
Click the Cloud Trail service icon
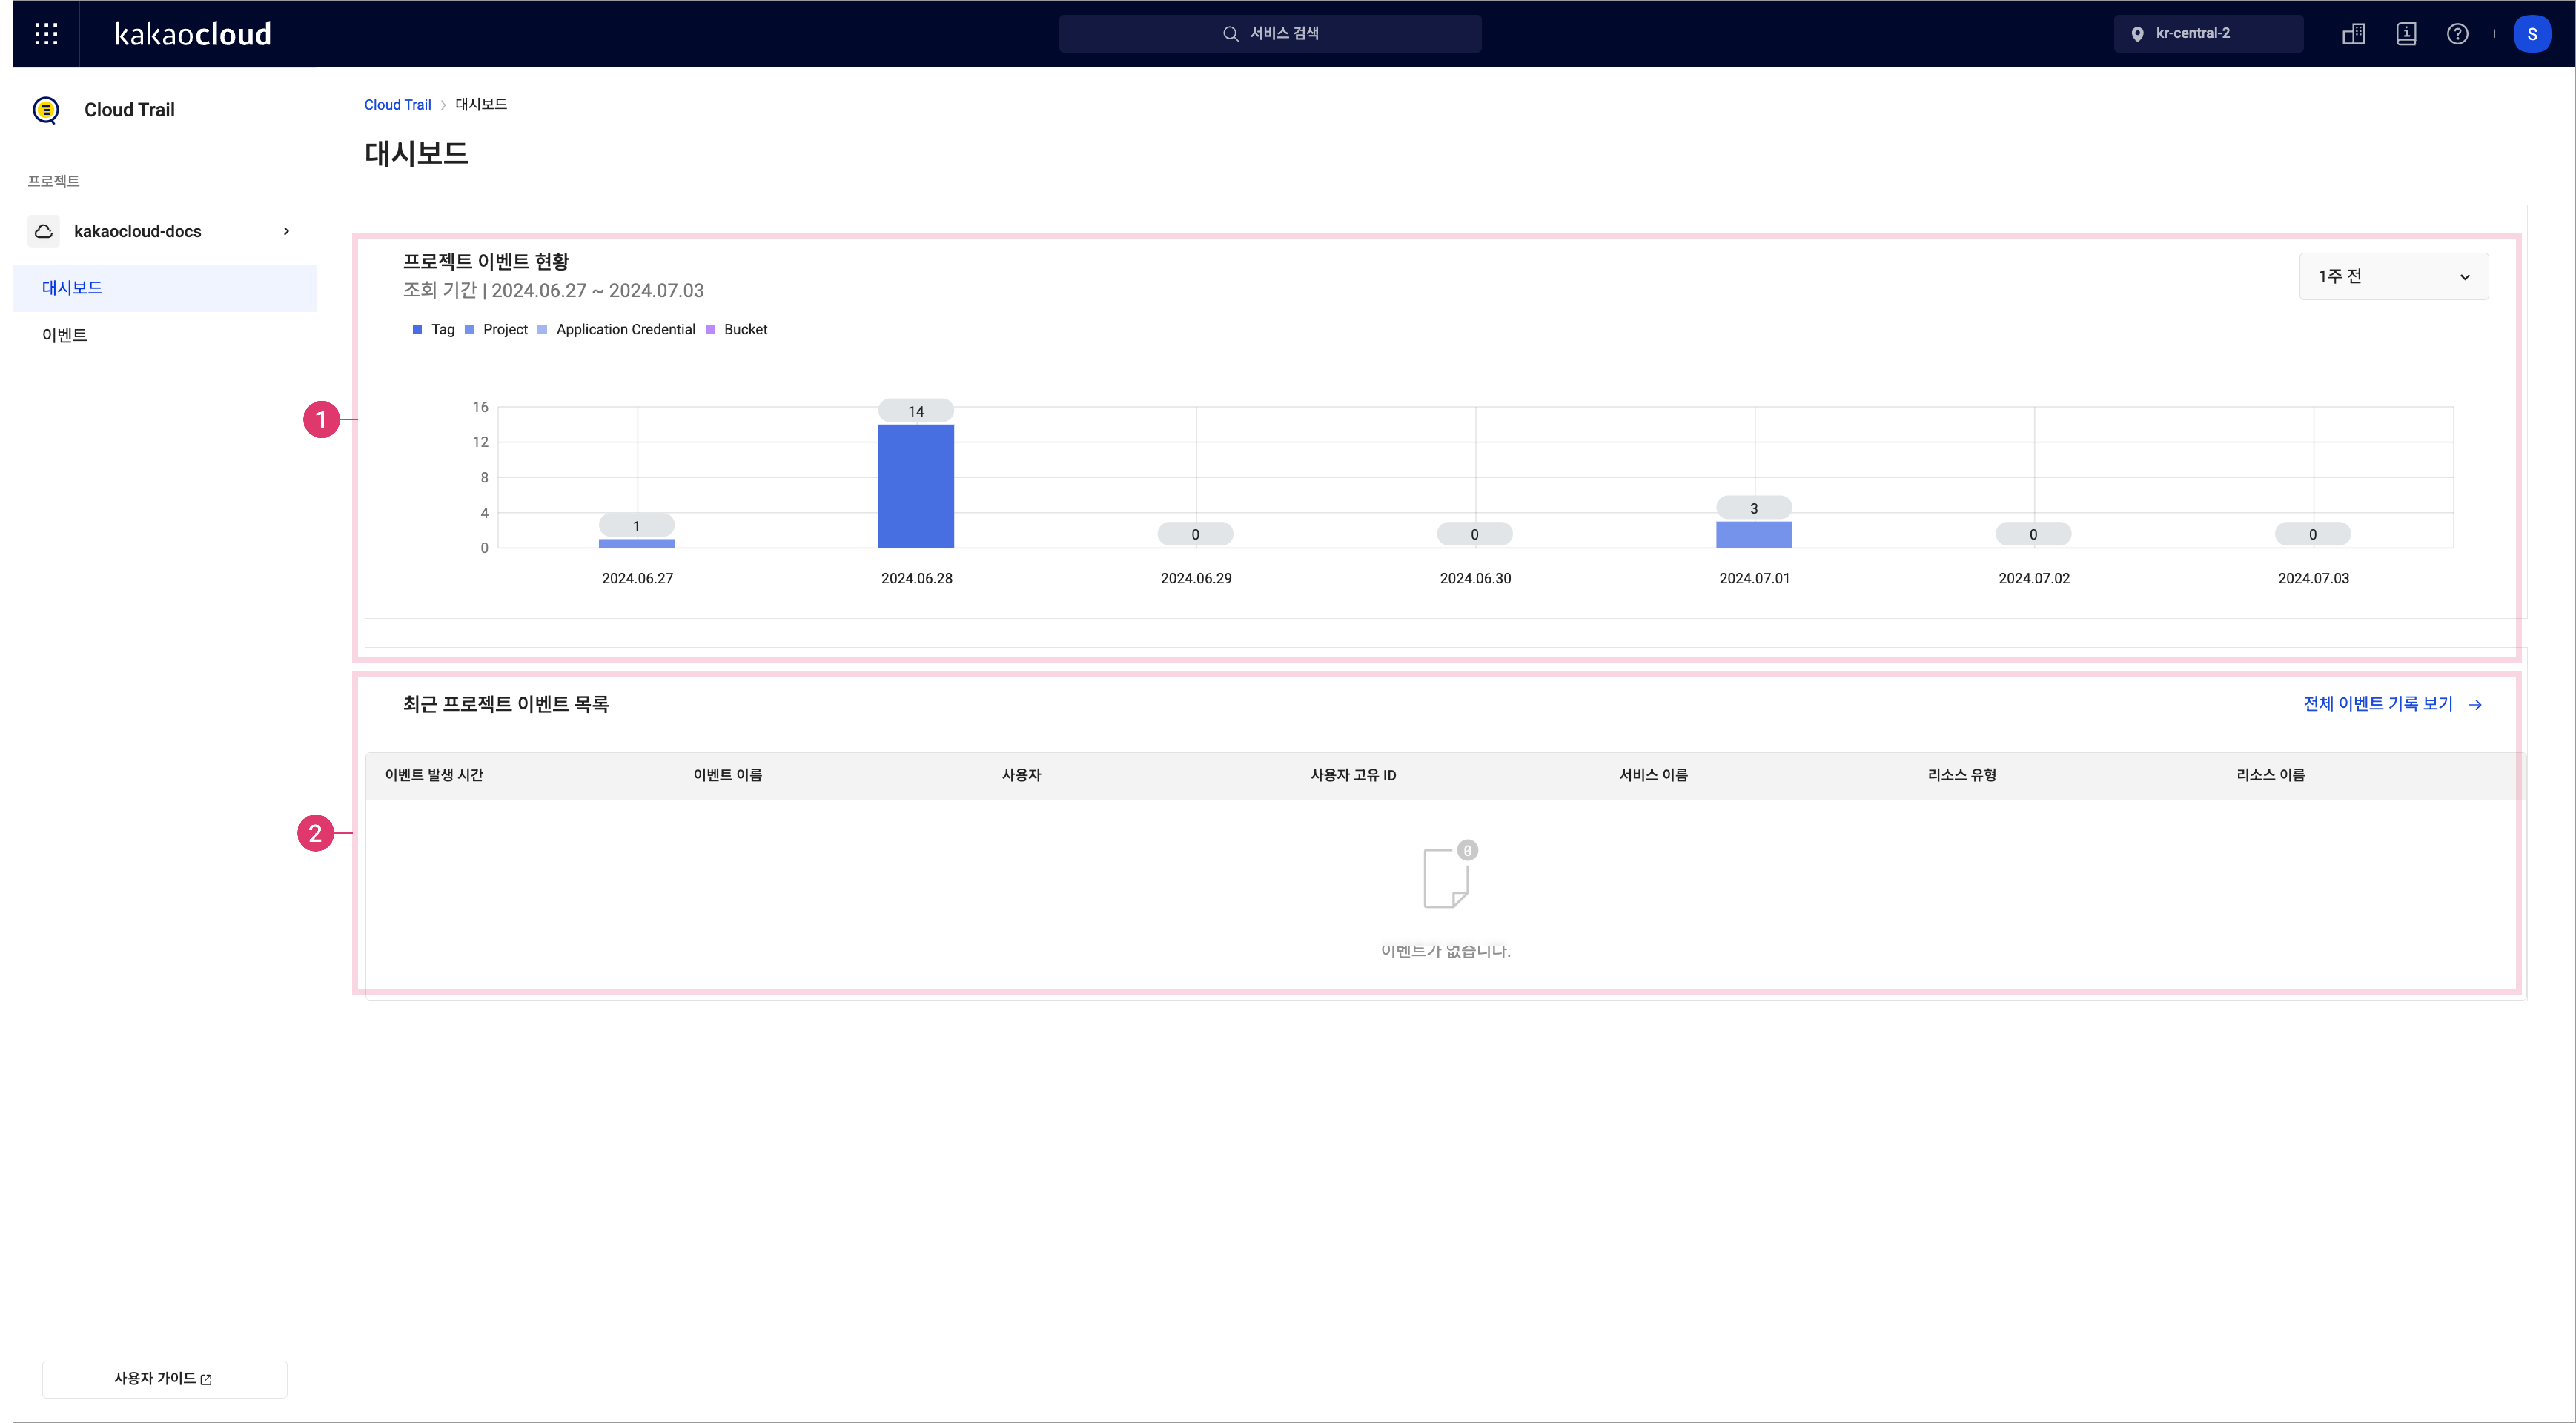46,110
